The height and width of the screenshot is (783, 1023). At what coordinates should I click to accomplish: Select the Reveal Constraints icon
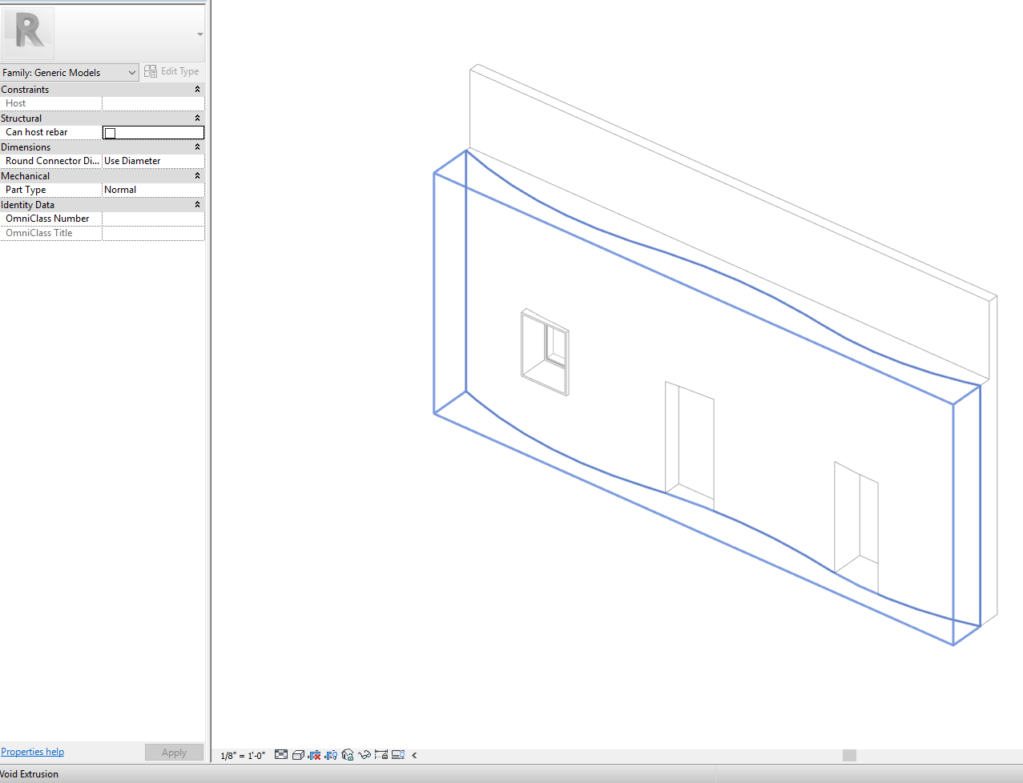click(381, 754)
